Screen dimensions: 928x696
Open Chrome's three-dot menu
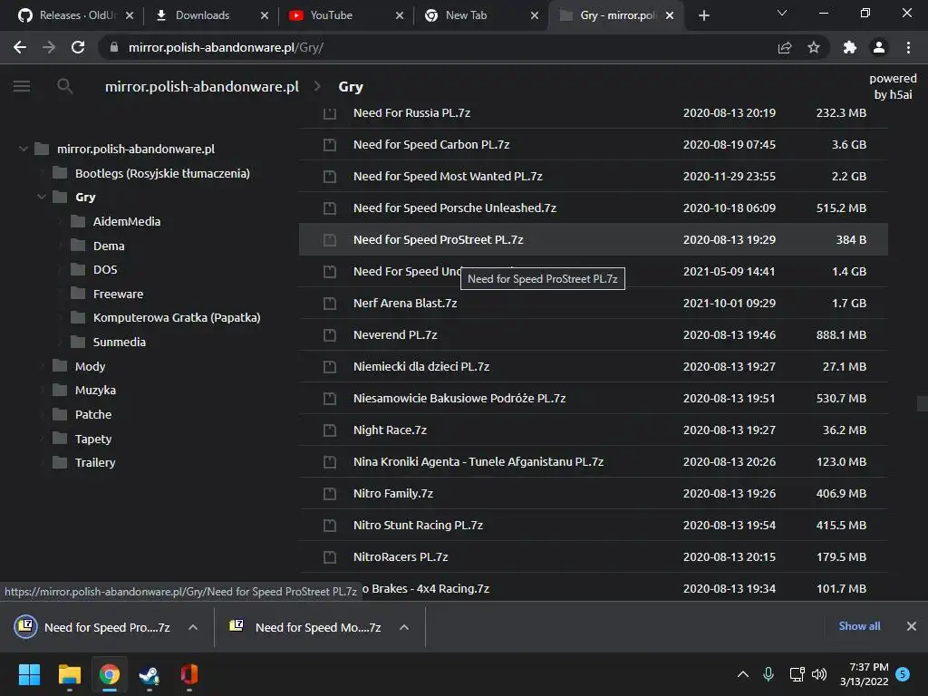[x=908, y=47]
